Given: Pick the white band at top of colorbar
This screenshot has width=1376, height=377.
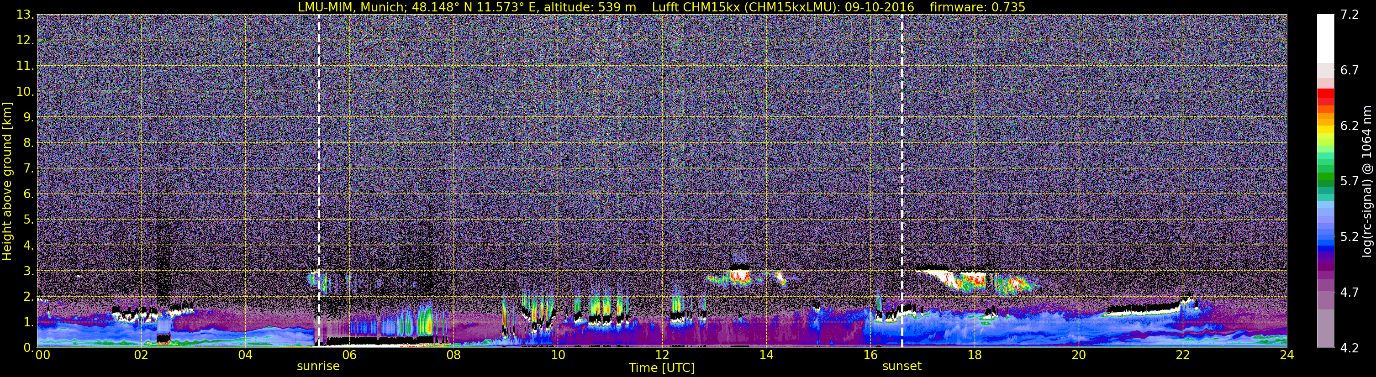Looking at the screenshot, I should coord(1325,38).
